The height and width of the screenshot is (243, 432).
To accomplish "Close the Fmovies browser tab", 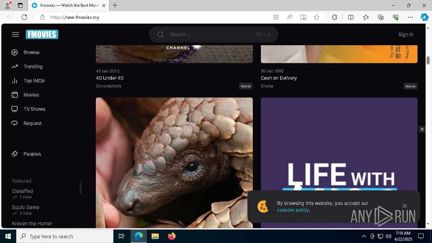I will 104,5.
